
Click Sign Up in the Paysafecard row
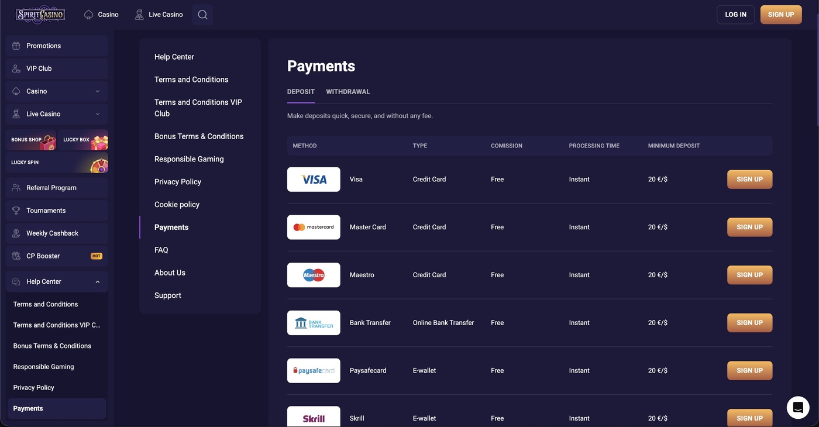point(749,371)
